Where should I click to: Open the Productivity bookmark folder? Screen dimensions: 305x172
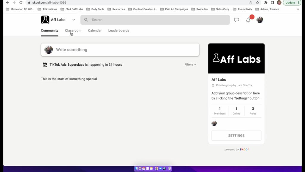tap(242, 9)
